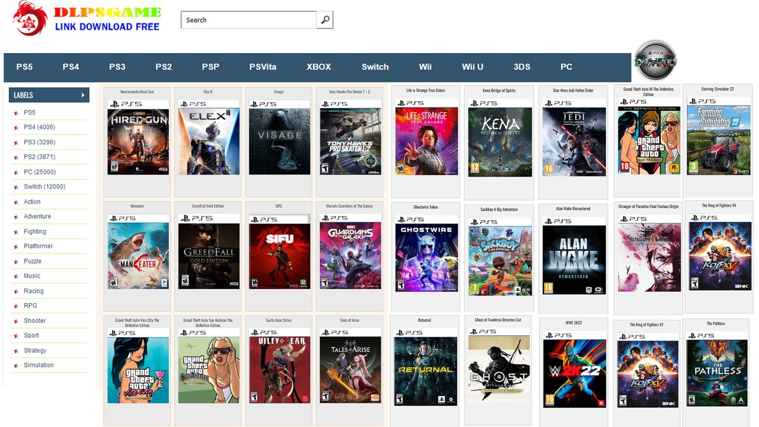Expand the LABELS panel arrow

tap(83, 95)
